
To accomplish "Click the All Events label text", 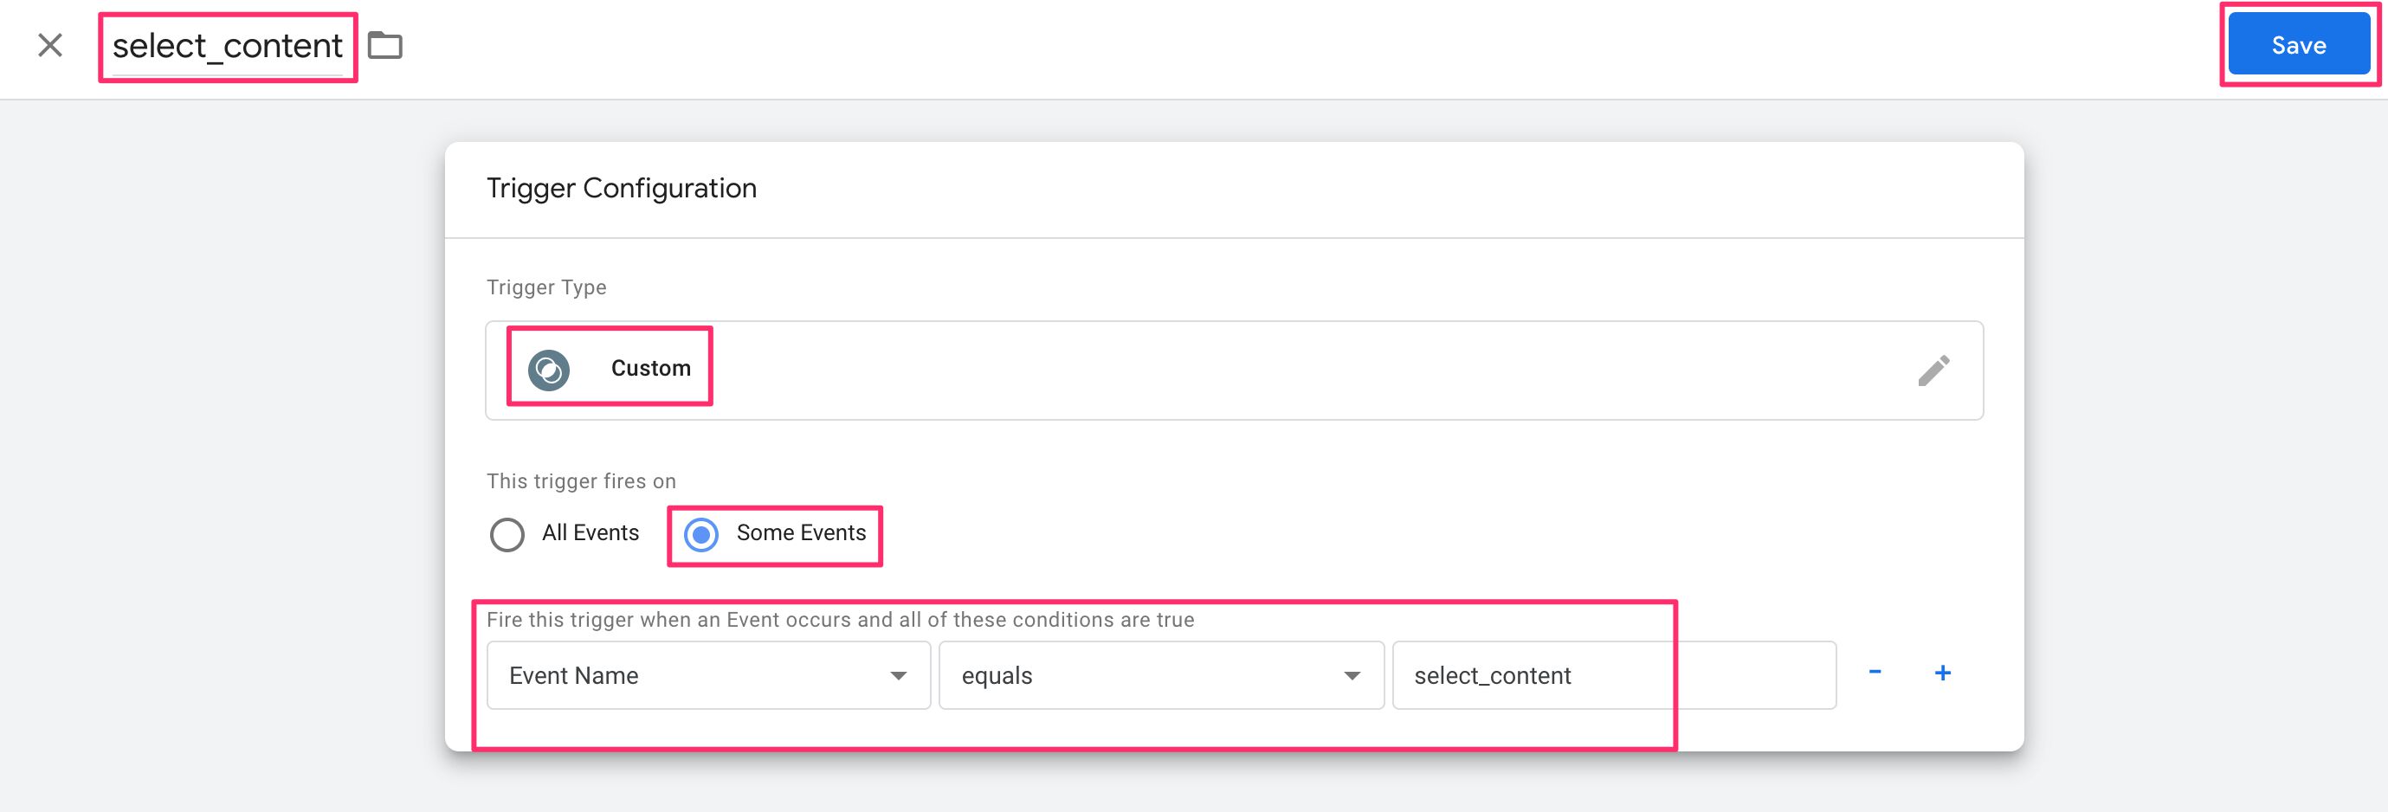I will 591,533.
